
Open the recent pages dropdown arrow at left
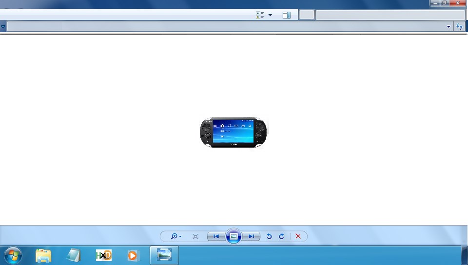[3, 27]
